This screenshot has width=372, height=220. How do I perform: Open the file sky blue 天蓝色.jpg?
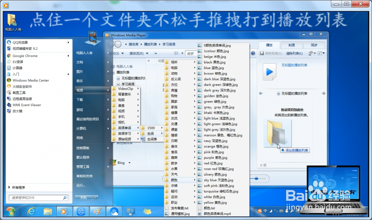click(218, 180)
